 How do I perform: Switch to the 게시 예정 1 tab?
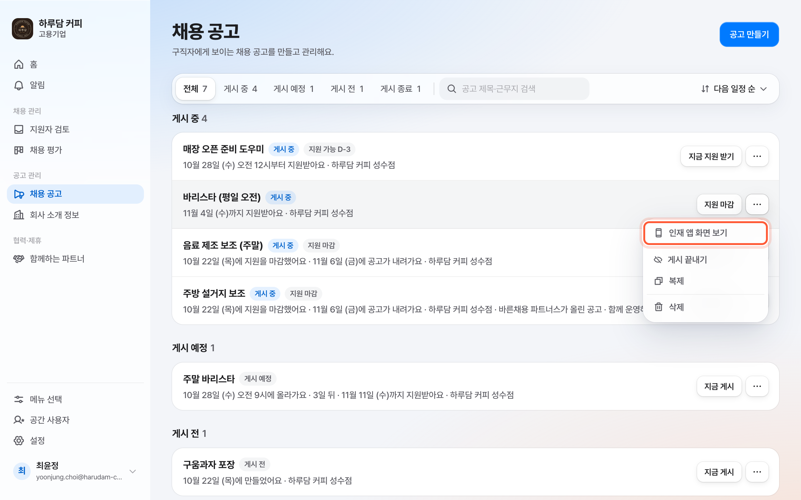(293, 89)
